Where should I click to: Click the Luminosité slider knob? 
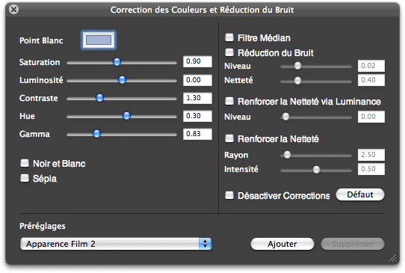pyautogui.click(x=122, y=80)
